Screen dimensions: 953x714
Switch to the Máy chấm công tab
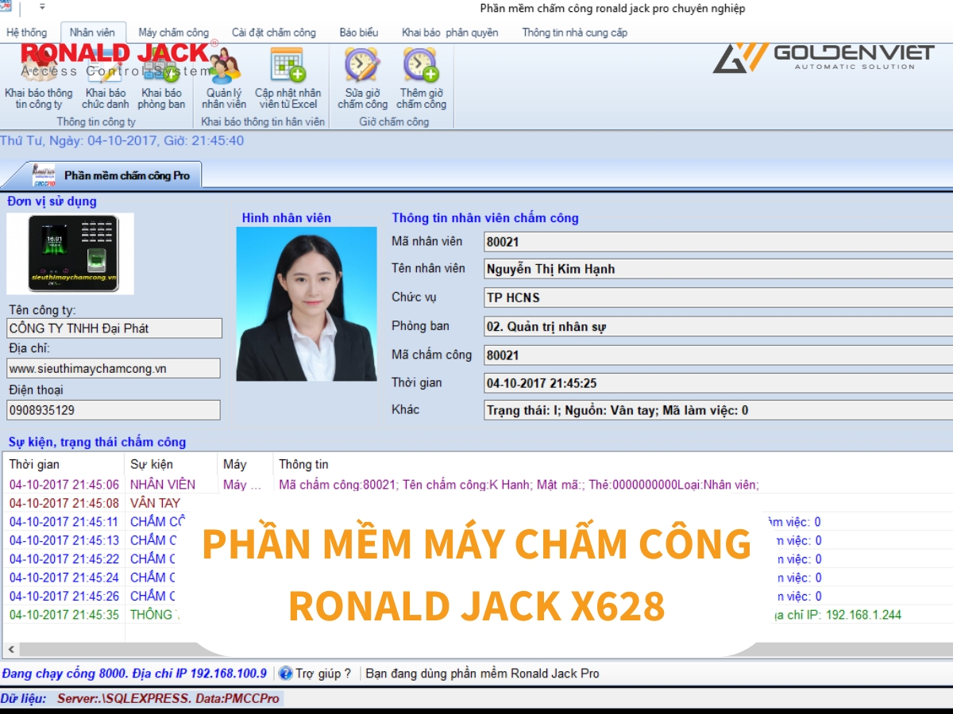[x=172, y=33]
